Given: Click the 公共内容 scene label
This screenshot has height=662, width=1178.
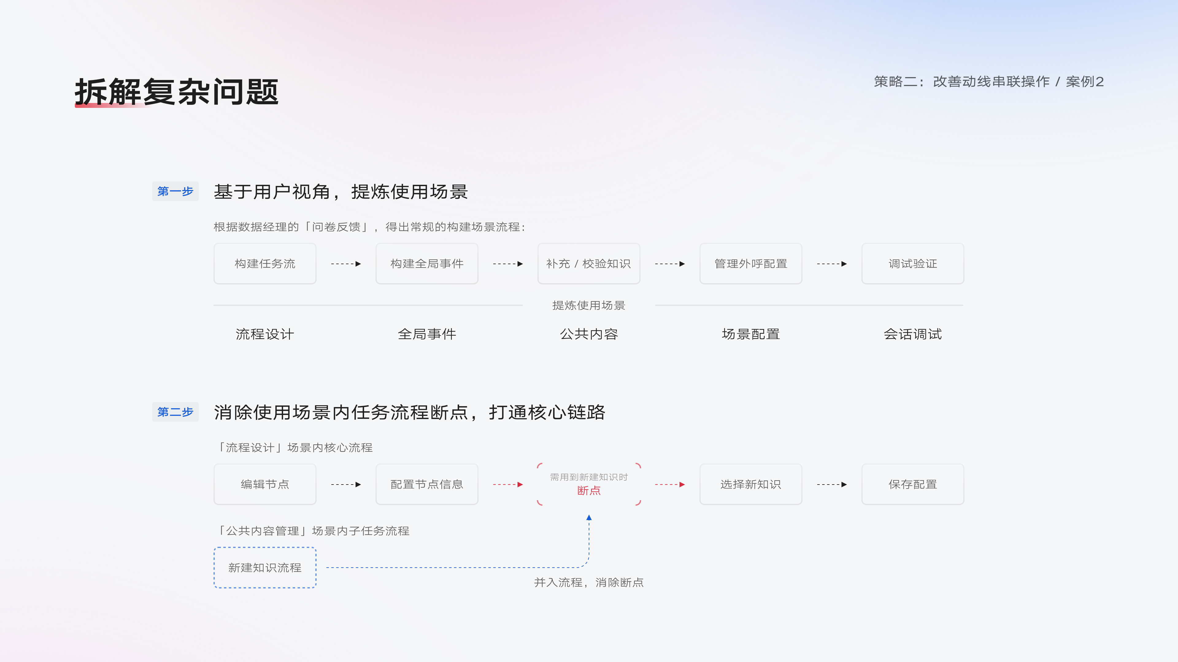Looking at the screenshot, I should pyautogui.click(x=589, y=334).
